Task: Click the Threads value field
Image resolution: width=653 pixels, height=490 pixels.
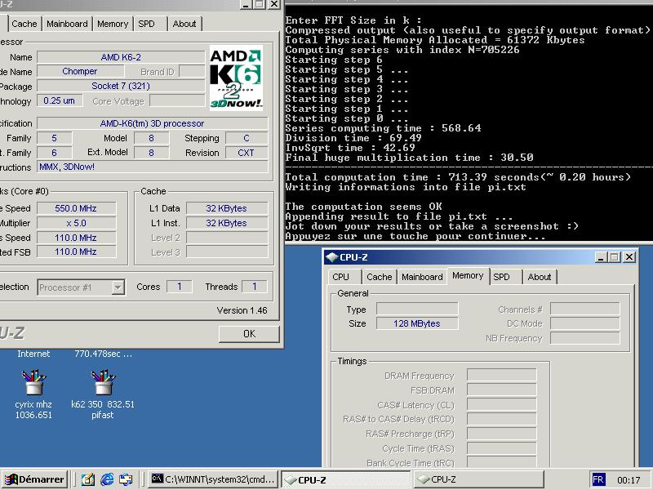Action: click(x=255, y=287)
